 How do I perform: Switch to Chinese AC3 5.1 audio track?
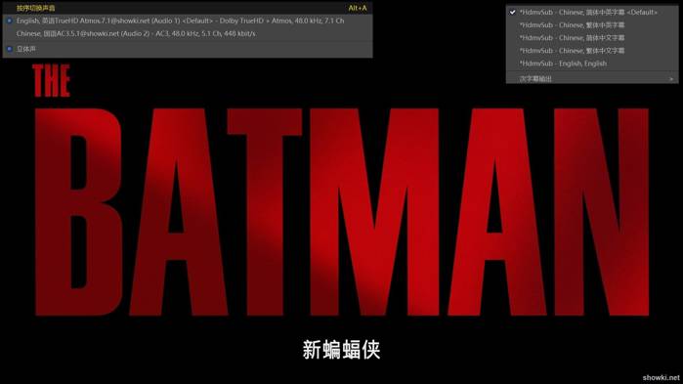pyautogui.click(x=188, y=33)
